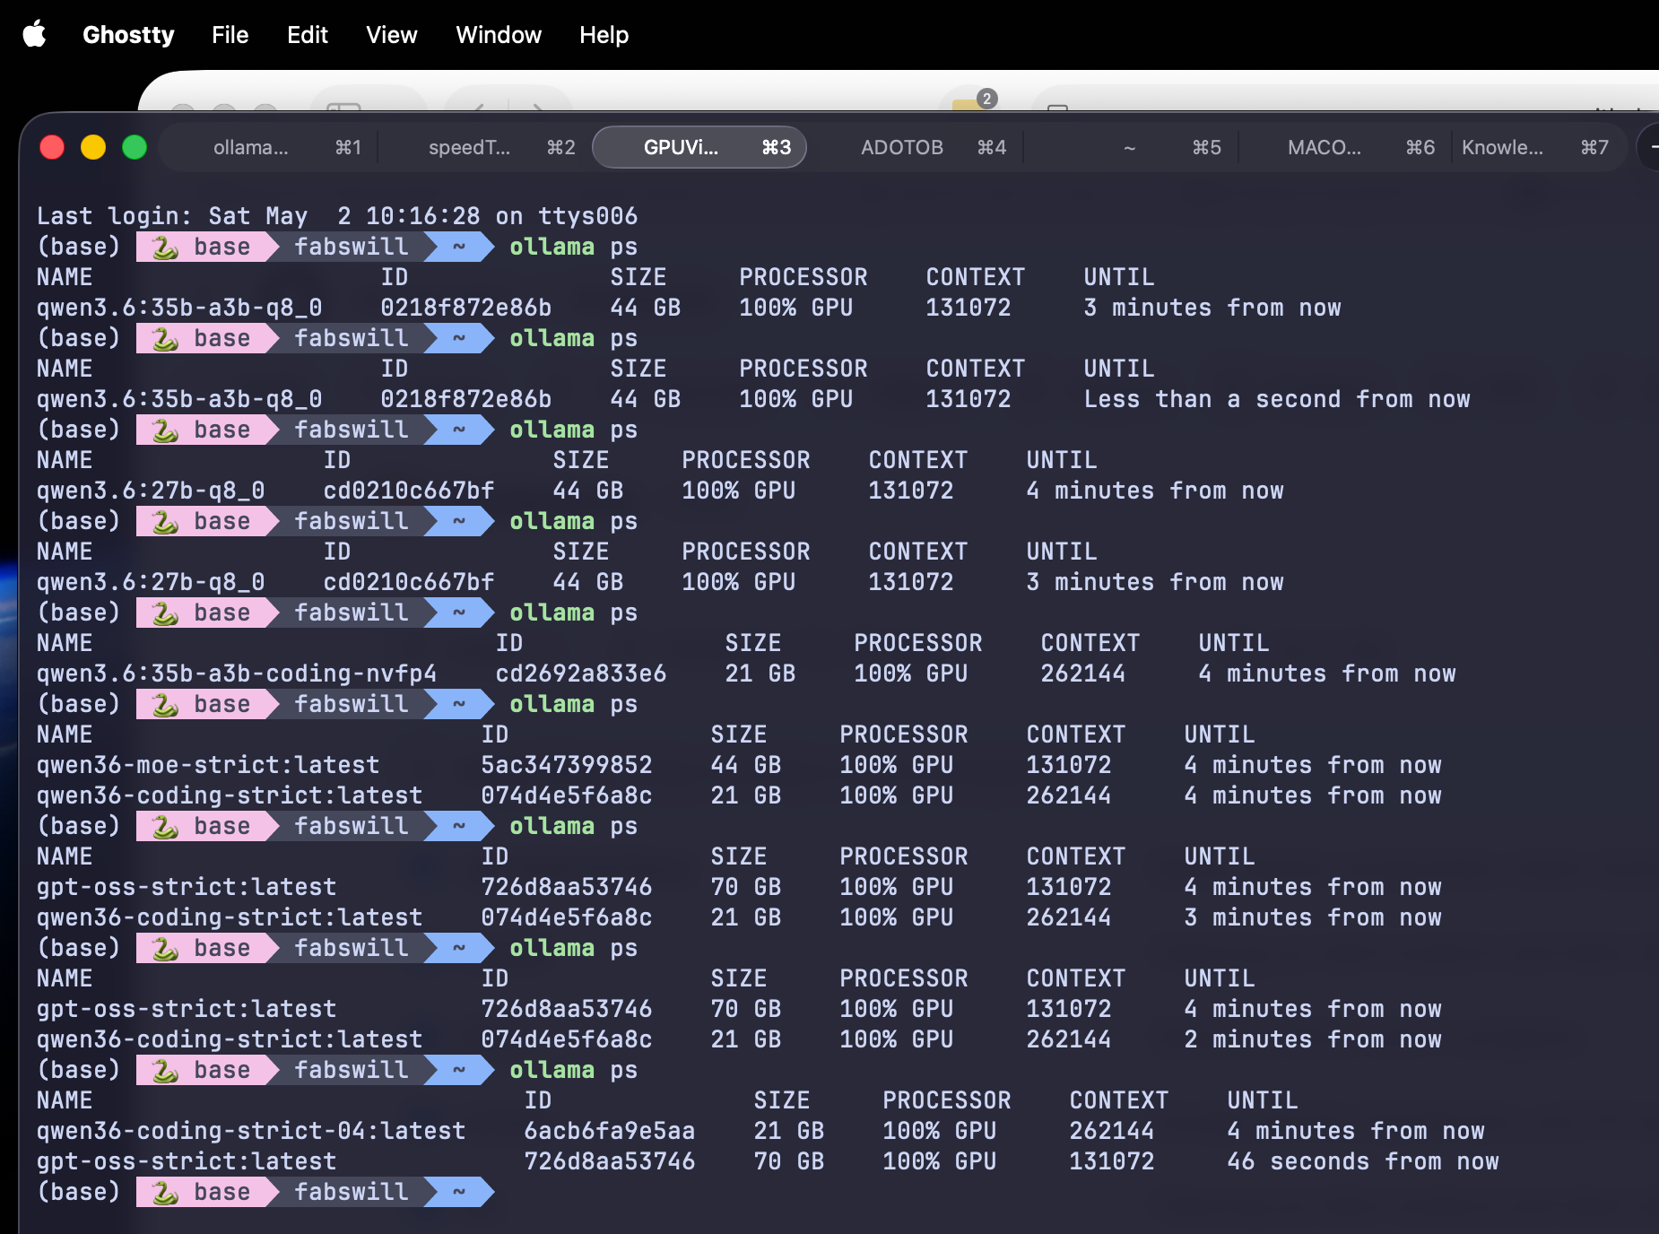
Task: Click ID 5ac347399852
Action: point(567,765)
